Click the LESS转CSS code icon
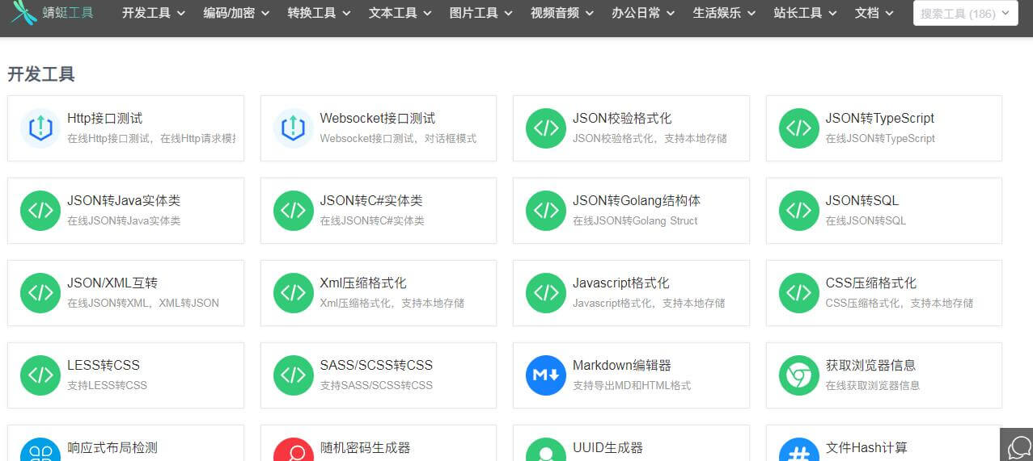 tap(40, 375)
